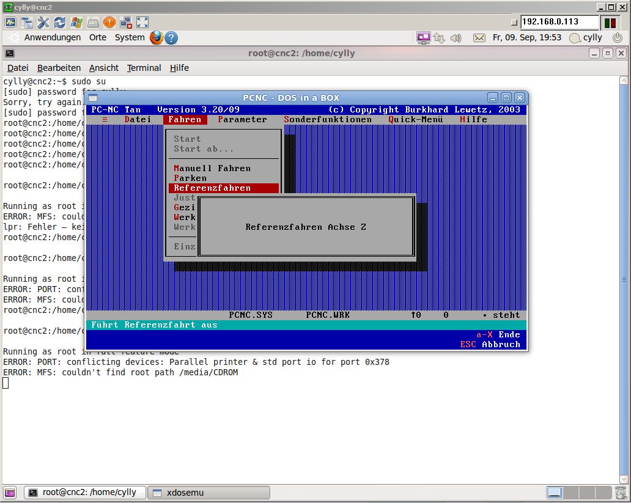Toggle the small checkbox beside the IP address
This screenshot has width=631, height=503.
tap(514, 23)
